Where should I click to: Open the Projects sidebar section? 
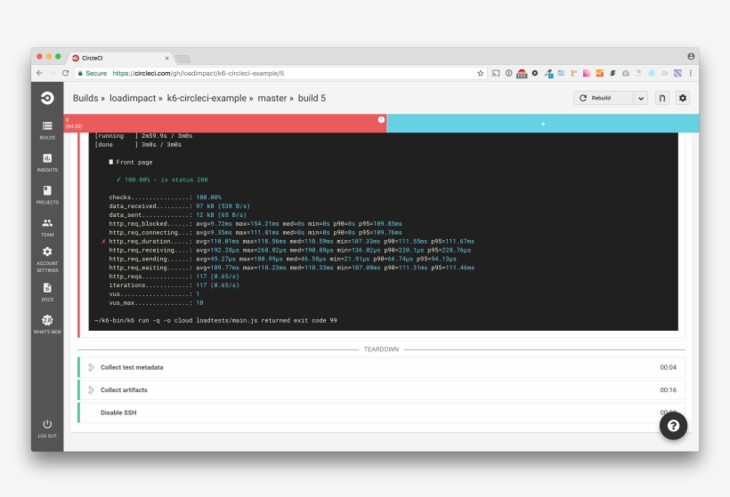coord(47,195)
